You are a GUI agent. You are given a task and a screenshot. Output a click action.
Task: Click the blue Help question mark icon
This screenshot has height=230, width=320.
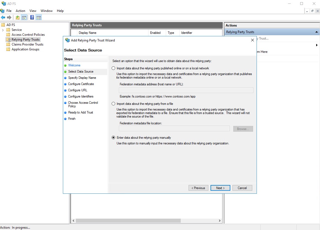click(x=32, y=17)
